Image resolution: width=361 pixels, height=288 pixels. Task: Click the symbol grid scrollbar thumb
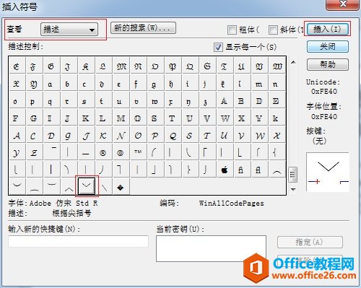pyautogui.click(x=293, y=175)
